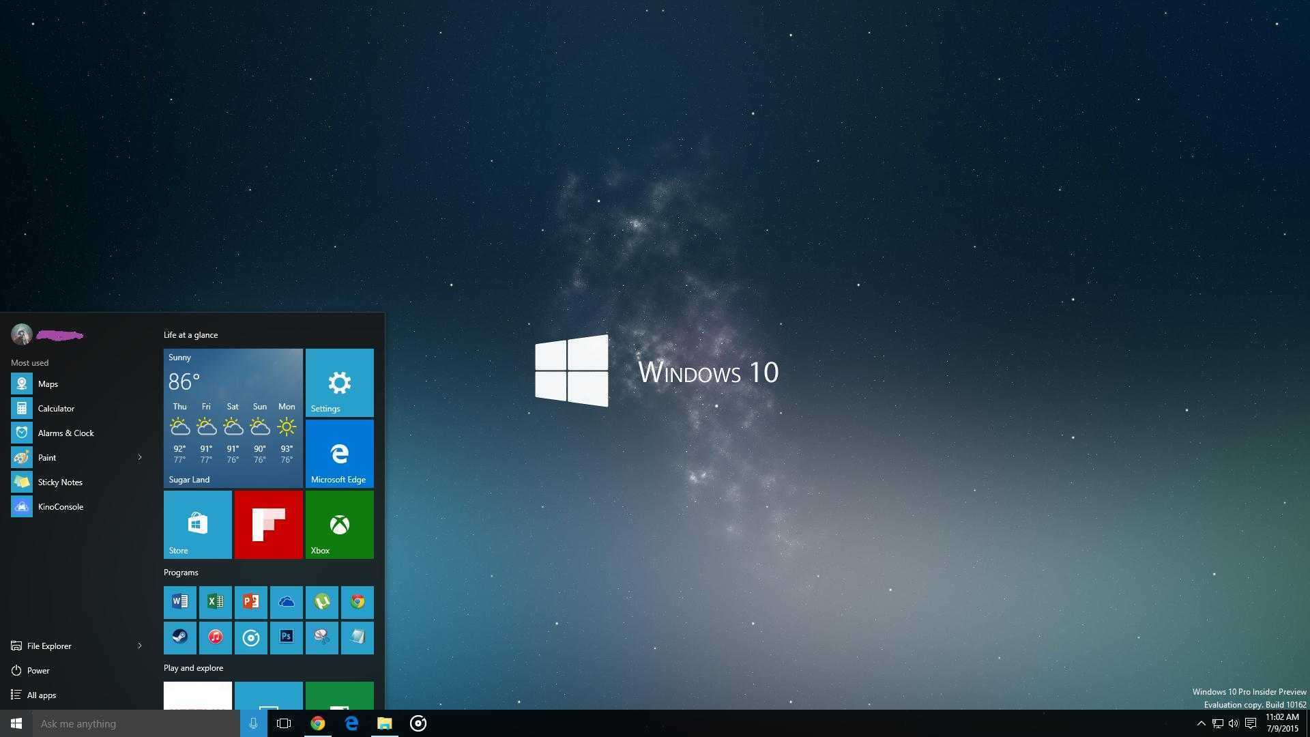Screen dimensions: 1310x737
Task: Open volume control in system tray
Action: pyautogui.click(x=1234, y=724)
